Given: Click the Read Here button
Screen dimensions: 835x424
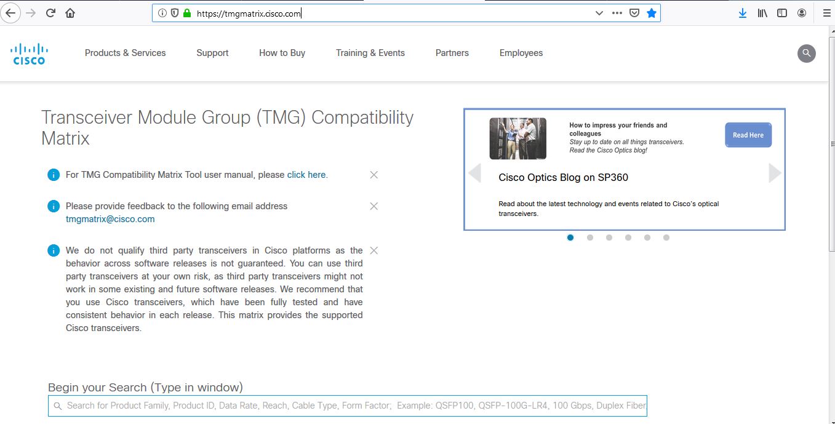Looking at the screenshot, I should click(748, 135).
